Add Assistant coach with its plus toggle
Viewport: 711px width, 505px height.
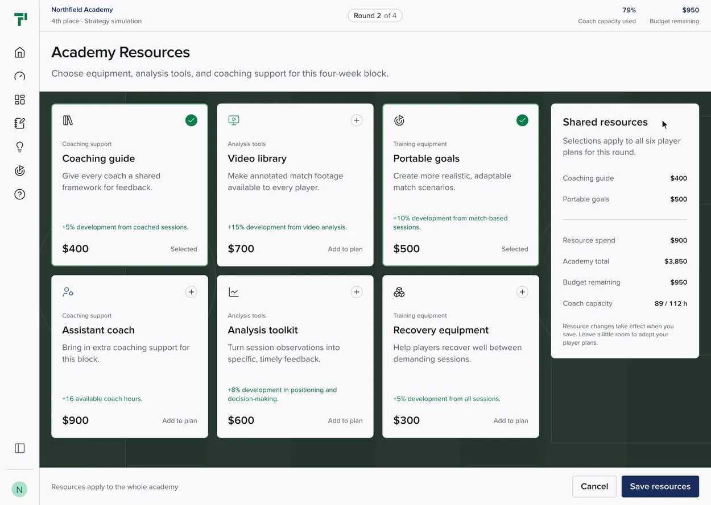[x=191, y=292]
